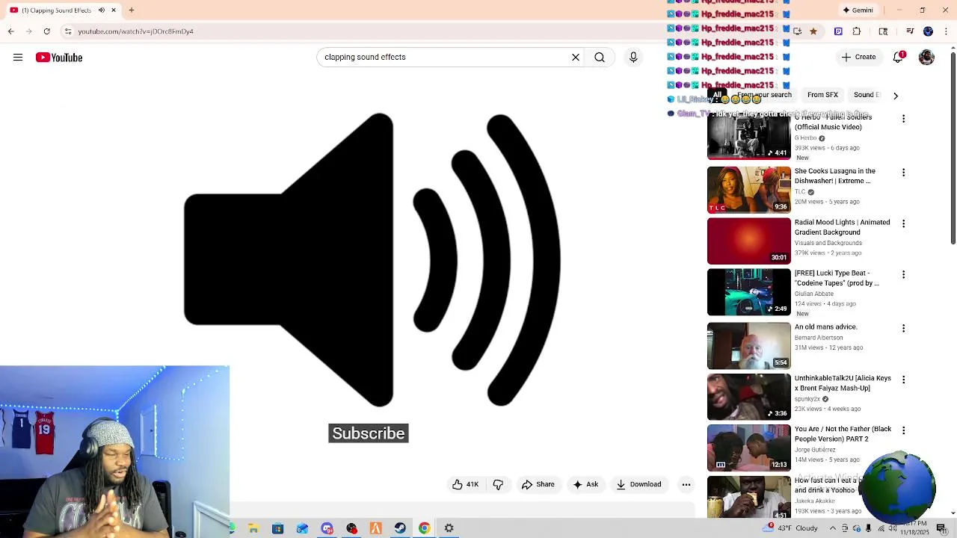Open the Giulian Abbate channel link
Image resolution: width=957 pixels, height=538 pixels.
click(x=814, y=294)
